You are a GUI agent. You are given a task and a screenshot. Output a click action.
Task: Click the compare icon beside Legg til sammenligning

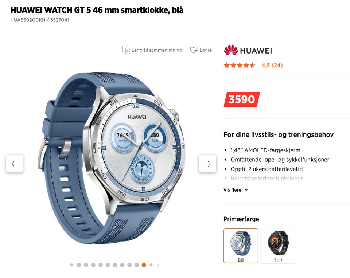point(126,50)
